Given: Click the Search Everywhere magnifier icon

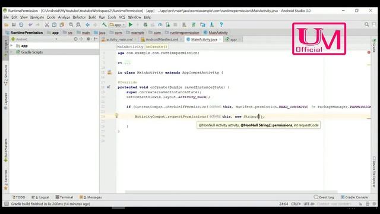Looking at the screenshot, I should [x=366, y=24].
